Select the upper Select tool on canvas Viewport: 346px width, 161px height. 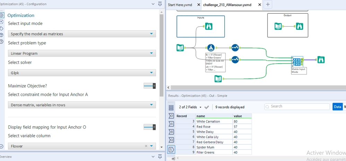(235, 48)
